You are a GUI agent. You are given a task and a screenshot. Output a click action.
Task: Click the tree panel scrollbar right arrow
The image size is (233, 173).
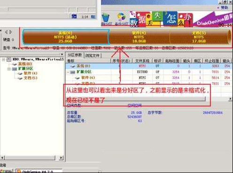click(61, 157)
